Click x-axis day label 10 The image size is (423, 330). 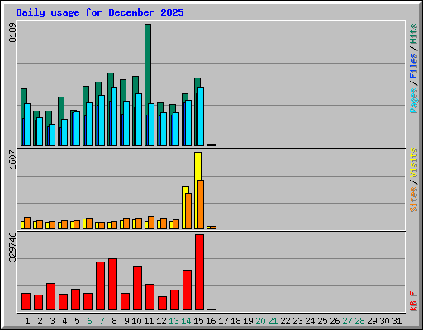pos(136,321)
